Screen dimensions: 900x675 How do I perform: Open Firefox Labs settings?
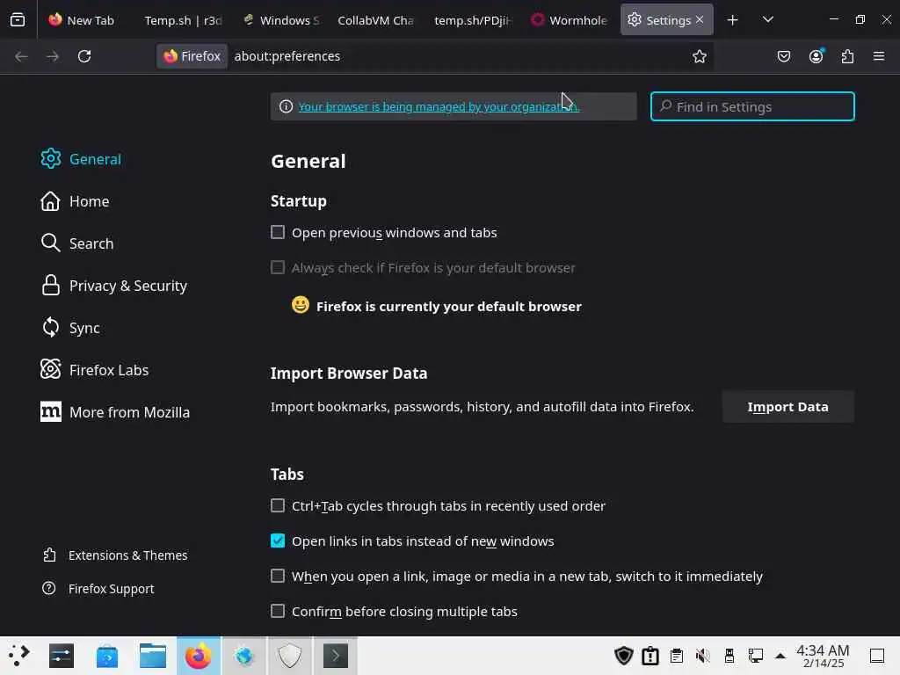(95, 370)
